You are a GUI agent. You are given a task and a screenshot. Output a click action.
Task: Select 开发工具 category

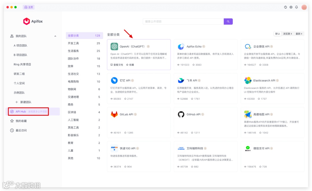point(84,43)
